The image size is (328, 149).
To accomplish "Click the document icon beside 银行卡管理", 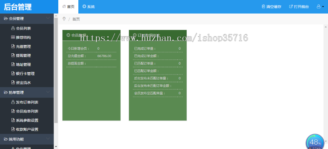I will [13, 73].
